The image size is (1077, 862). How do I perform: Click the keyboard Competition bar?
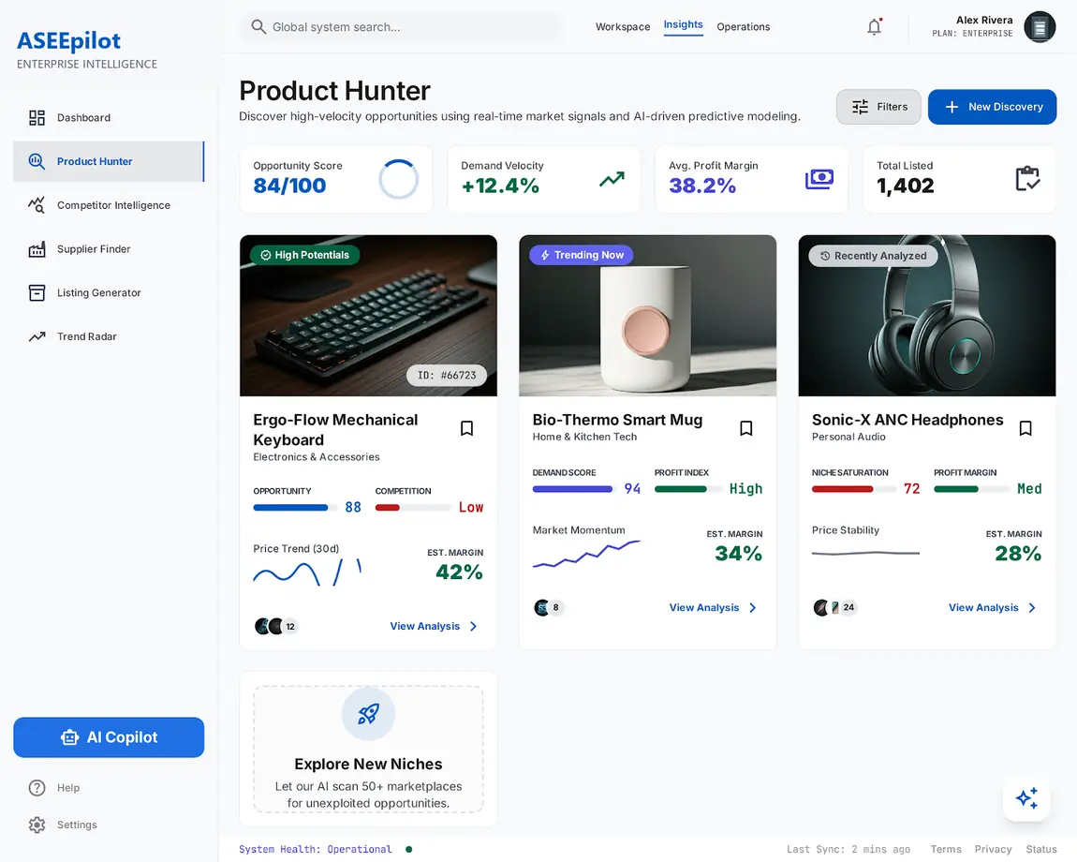[413, 508]
